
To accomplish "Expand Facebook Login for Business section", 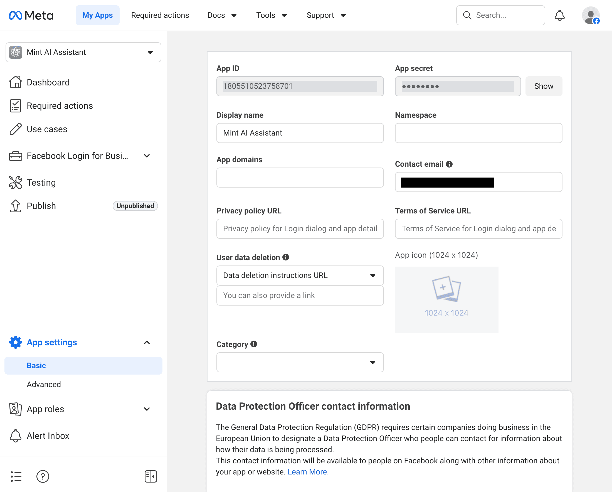I will point(147,156).
